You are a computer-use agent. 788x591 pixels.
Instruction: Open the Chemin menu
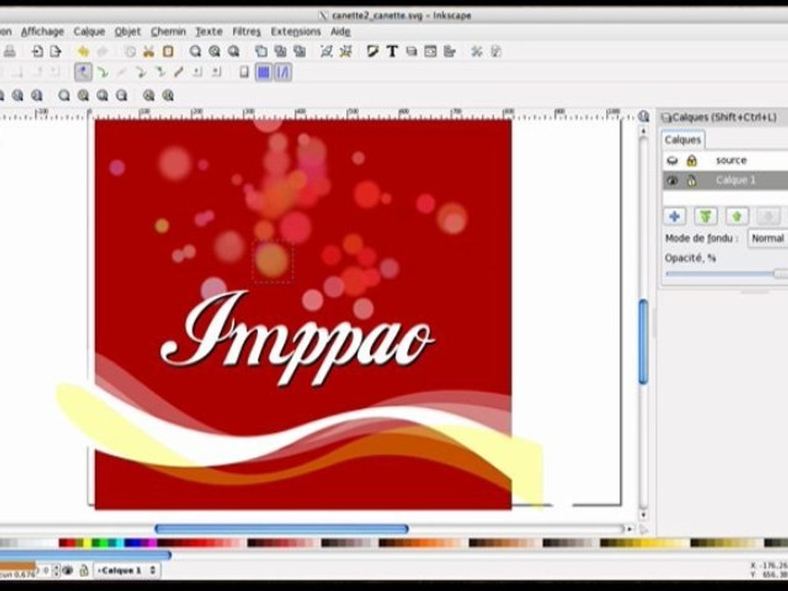tap(168, 32)
